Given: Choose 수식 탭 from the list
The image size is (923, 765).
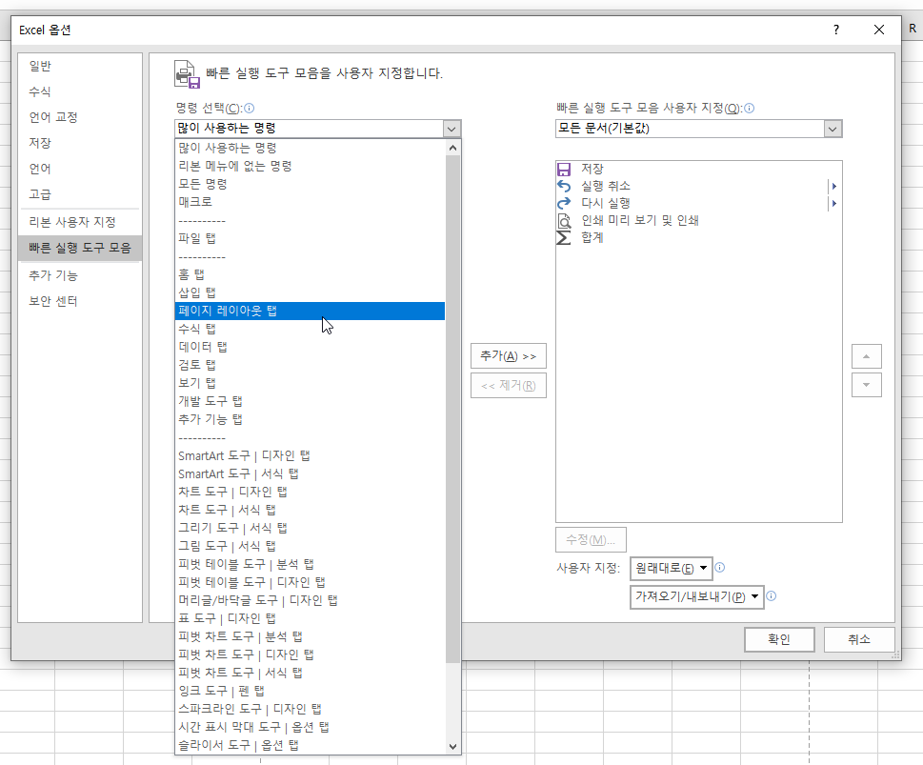Looking at the screenshot, I should point(310,329).
